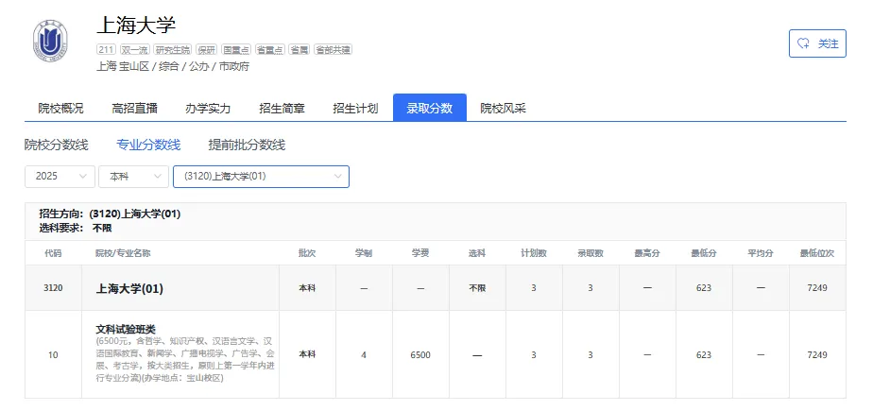Click the 最低分 column header
The height and width of the screenshot is (411, 873).
coord(704,253)
